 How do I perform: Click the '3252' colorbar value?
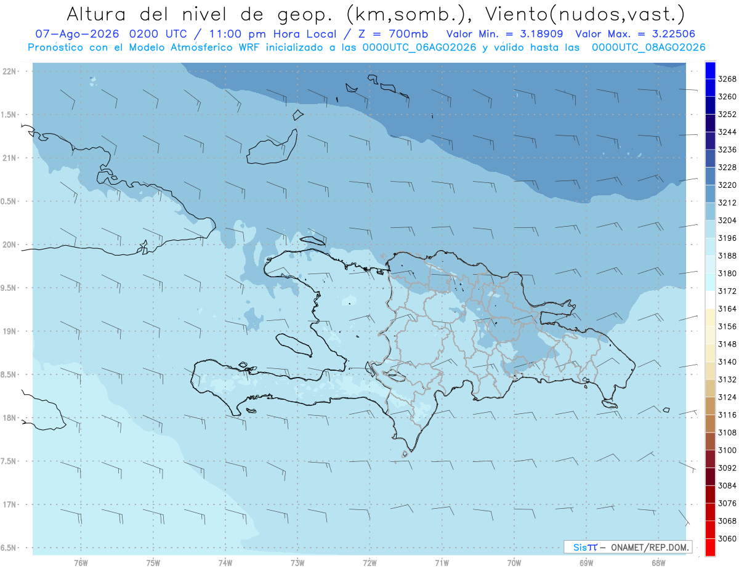(727, 115)
